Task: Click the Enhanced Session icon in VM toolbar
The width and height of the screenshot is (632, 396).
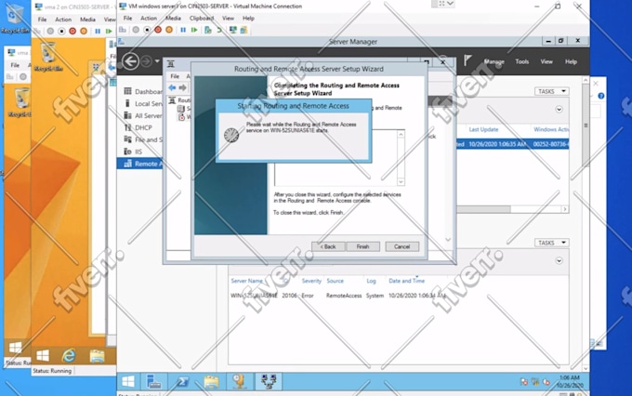Action: pyautogui.click(x=233, y=30)
